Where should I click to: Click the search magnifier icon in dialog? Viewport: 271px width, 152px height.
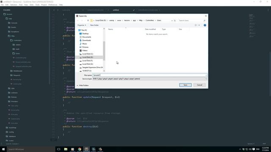coord(205,21)
